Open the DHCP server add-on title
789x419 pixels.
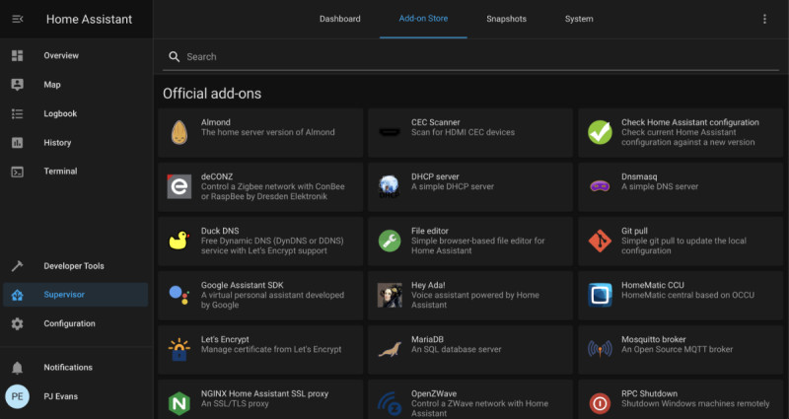[x=435, y=176]
